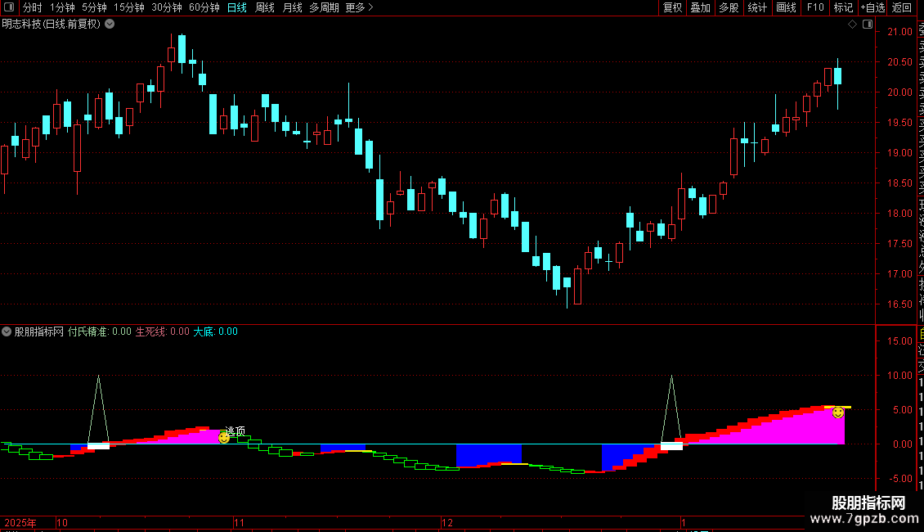Select the 30分钟 period
This screenshot has width=924, height=532.
click(167, 7)
